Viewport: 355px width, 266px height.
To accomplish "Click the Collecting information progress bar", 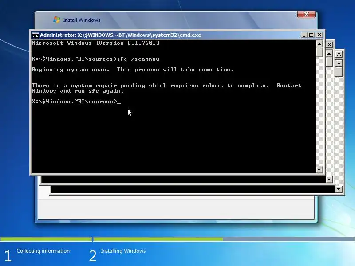I will (46, 239).
